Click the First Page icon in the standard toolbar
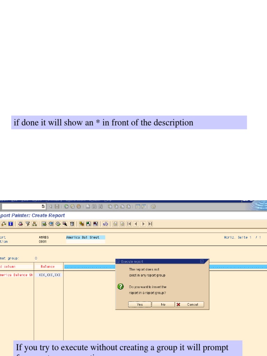267x356 pixels. [x=110, y=207]
